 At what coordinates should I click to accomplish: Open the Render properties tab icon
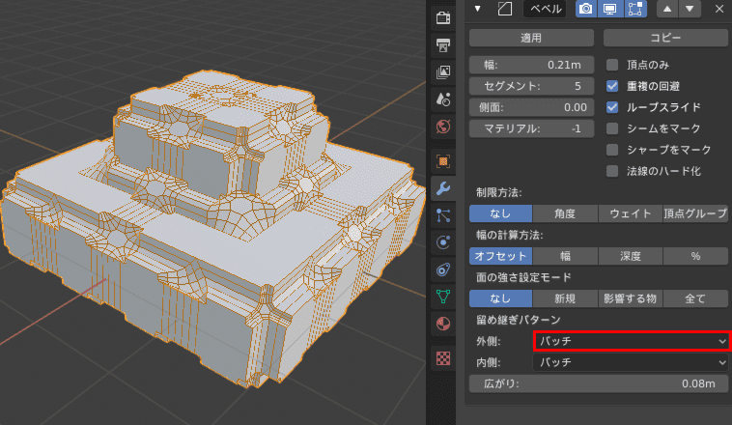click(443, 17)
